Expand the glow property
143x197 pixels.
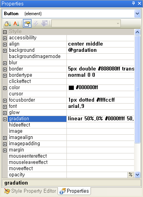[5, 113]
